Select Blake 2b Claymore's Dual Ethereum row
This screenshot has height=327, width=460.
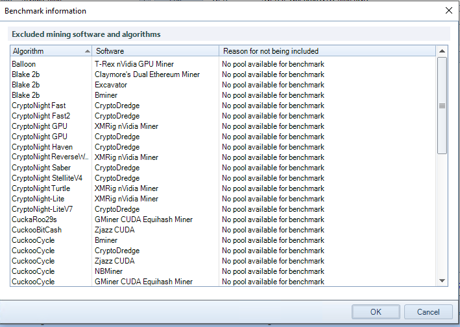(x=223, y=74)
